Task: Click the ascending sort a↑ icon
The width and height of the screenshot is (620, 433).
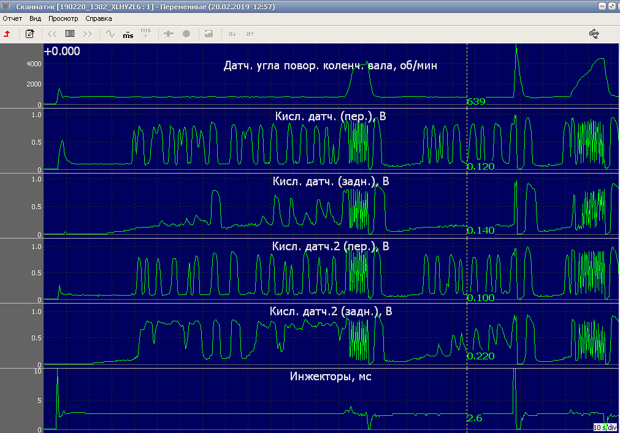Action: (250, 34)
